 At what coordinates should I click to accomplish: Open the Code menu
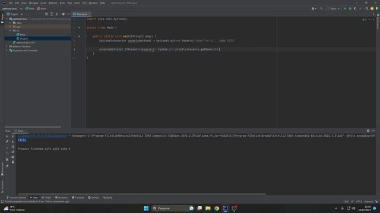[x=43, y=3]
